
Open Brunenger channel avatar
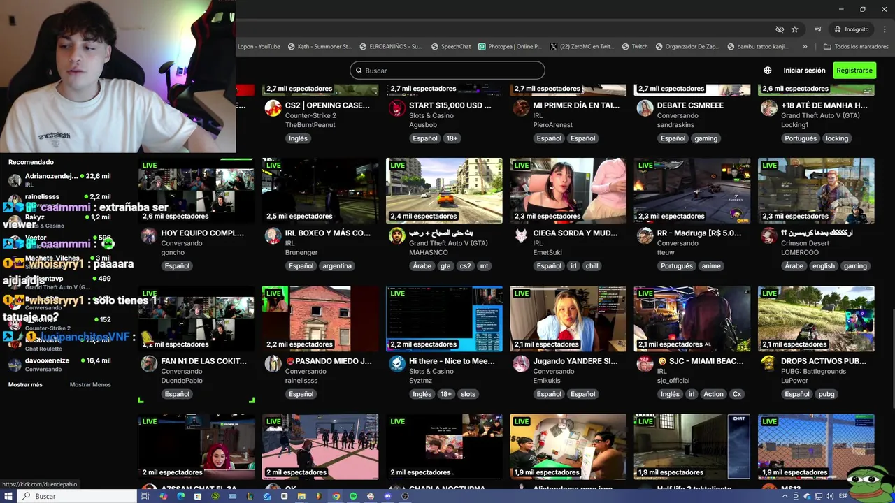click(273, 235)
